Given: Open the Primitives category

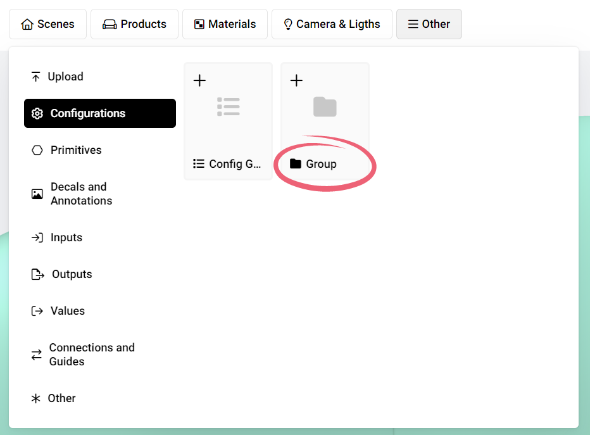Looking at the screenshot, I should [75, 150].
